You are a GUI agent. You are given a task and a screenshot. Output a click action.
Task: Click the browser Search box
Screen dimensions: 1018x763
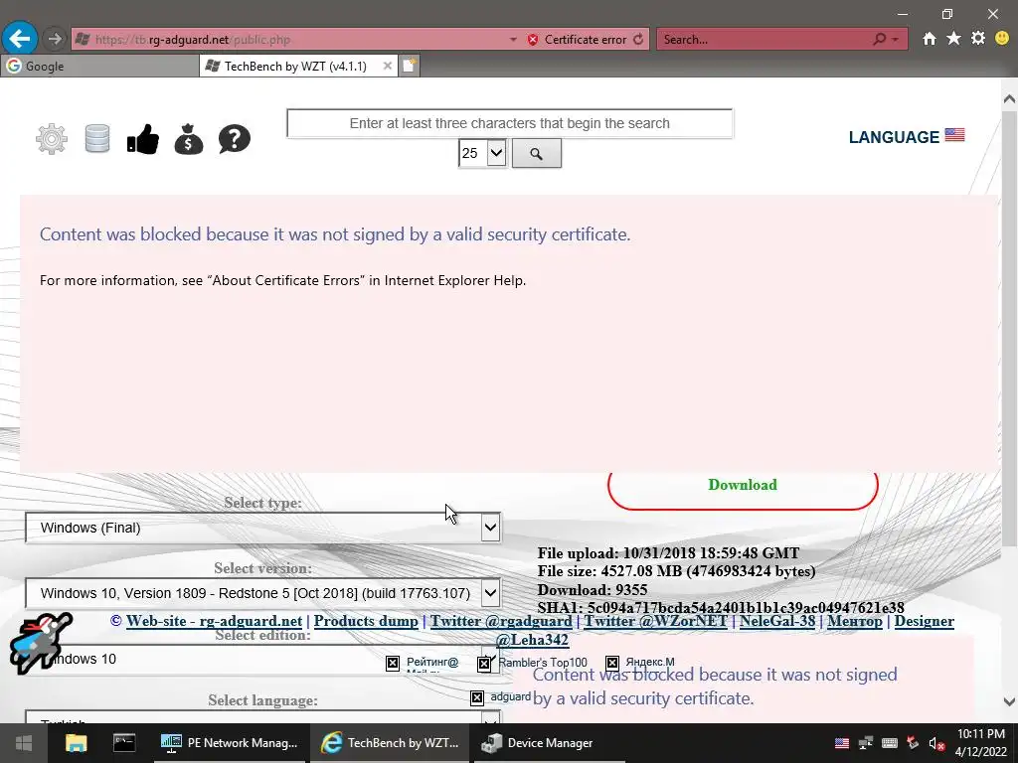tap(763, 40)
